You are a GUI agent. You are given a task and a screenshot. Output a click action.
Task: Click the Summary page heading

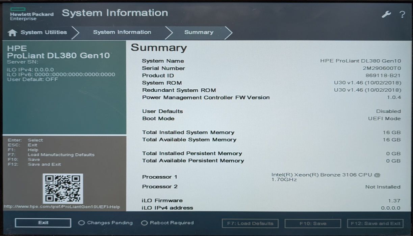click(159, 48)
